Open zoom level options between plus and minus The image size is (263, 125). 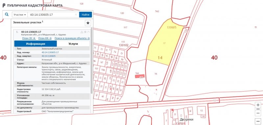click(x=258, y=109)
